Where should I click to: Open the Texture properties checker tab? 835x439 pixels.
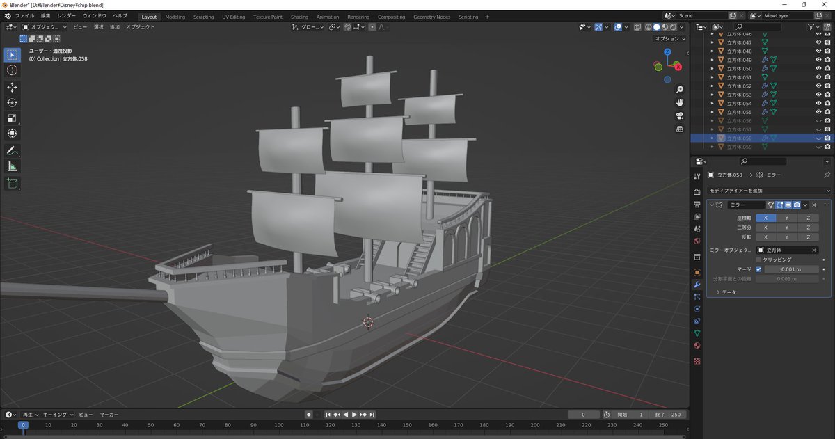(x=697, y=360)
